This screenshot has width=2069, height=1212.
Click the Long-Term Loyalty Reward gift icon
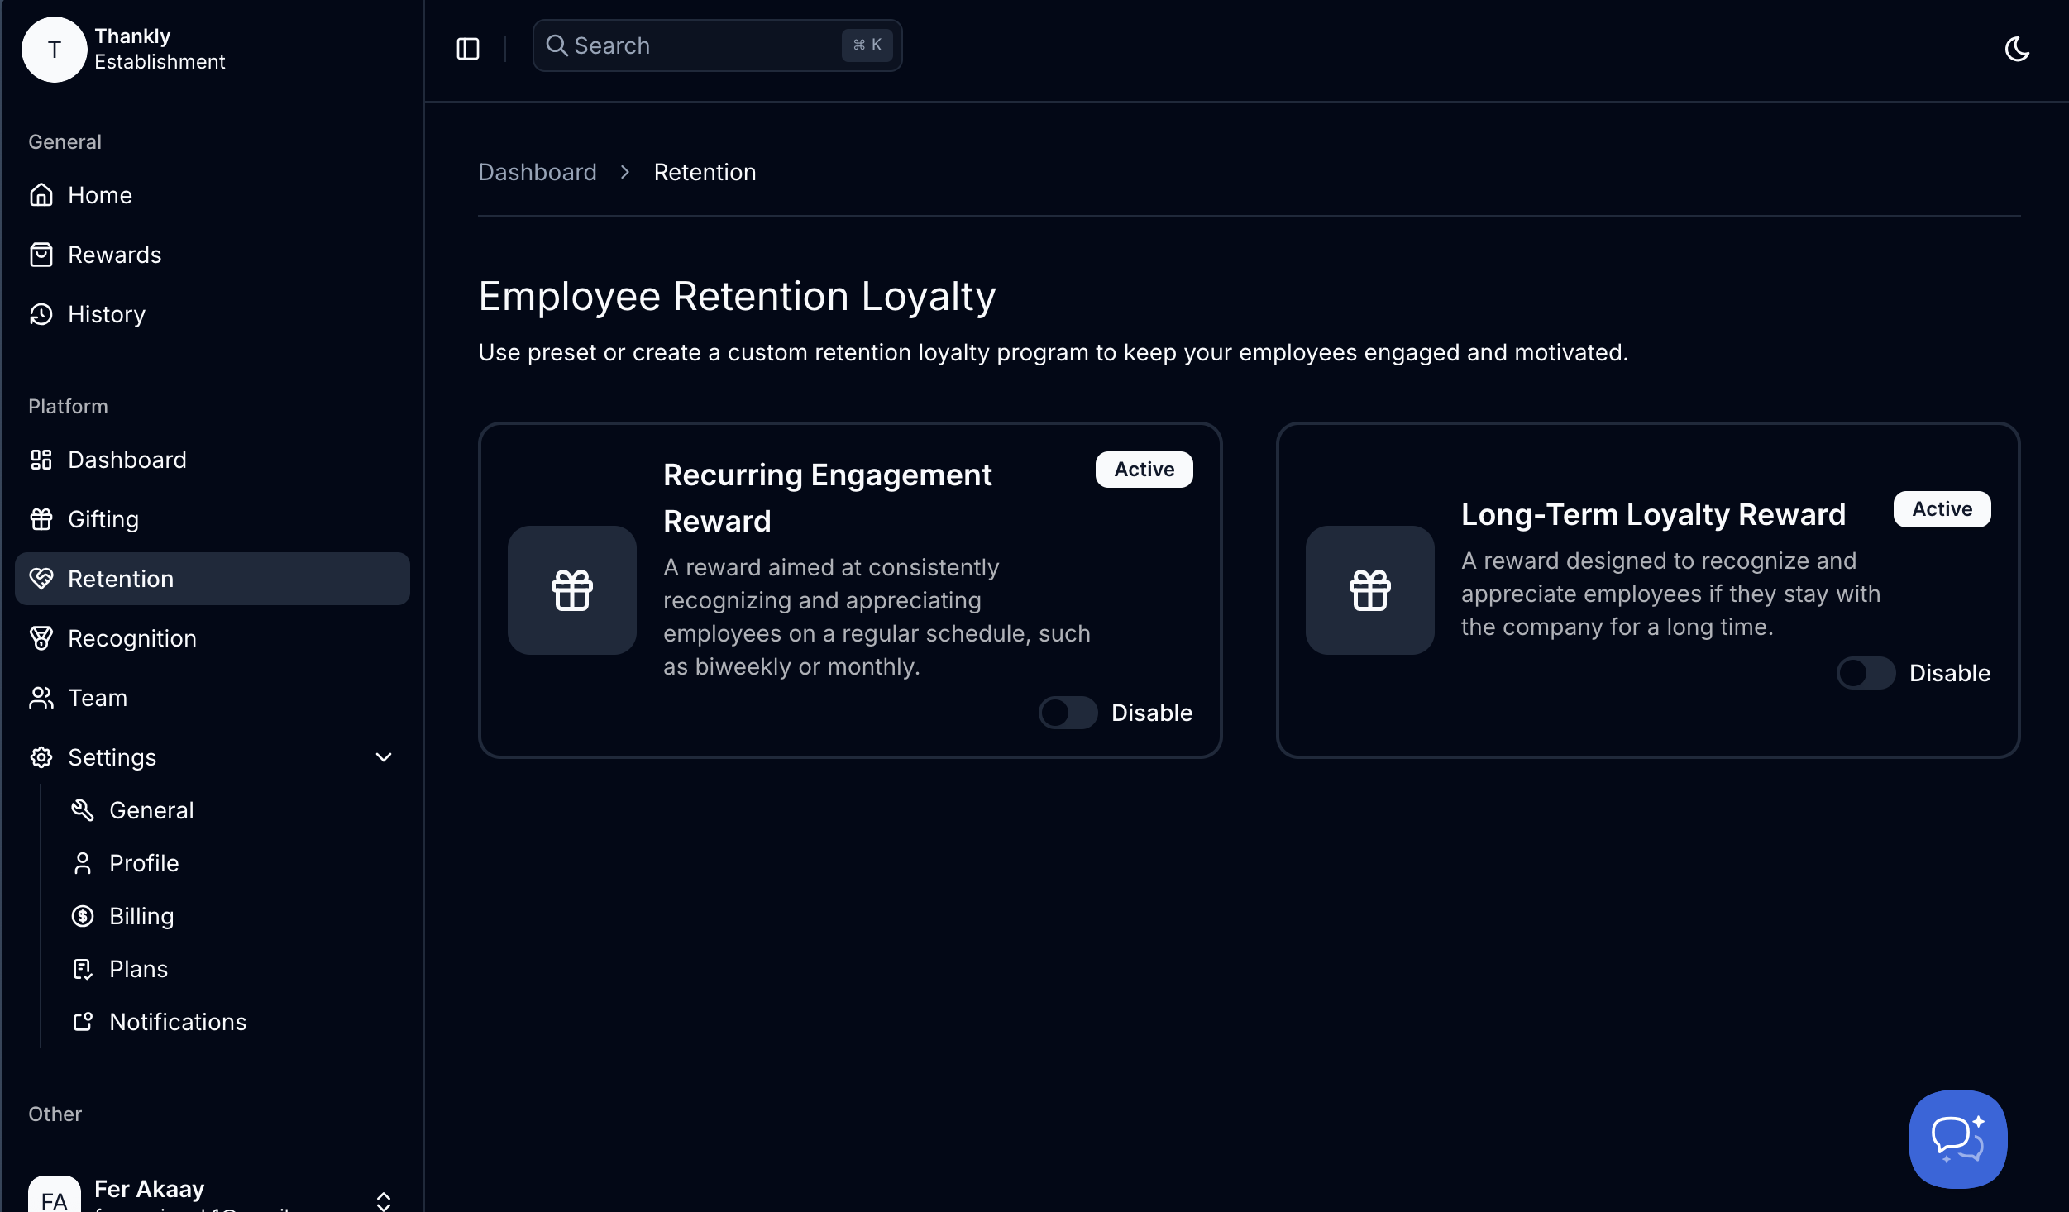click(x=1369, y=590)
